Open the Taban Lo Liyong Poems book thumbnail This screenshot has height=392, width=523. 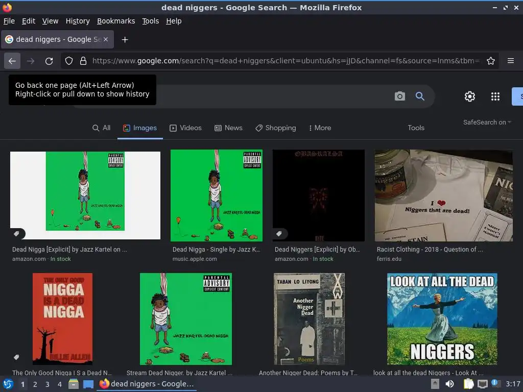(x=309, y=319)
